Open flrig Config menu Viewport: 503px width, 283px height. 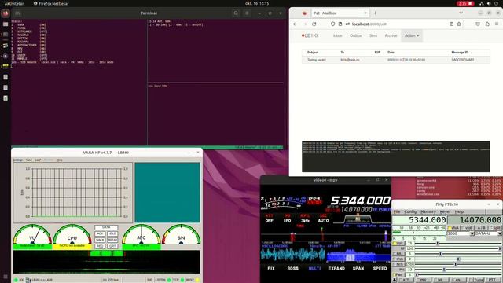410,211
